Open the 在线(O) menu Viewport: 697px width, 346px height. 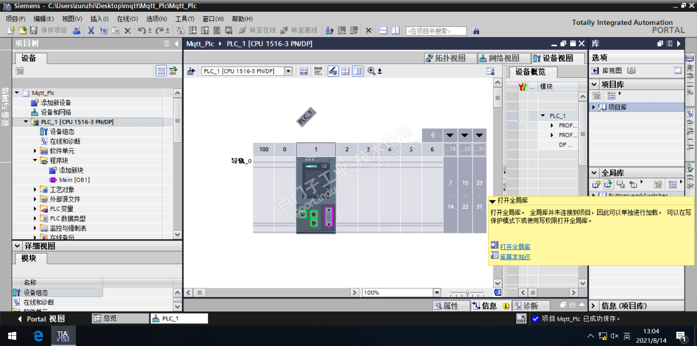click(x=127, y=19)
